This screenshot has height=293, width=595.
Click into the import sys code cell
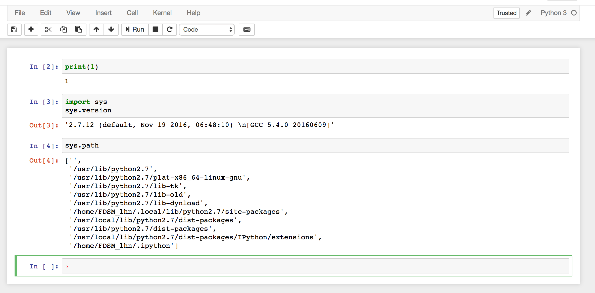click(315, 106)
